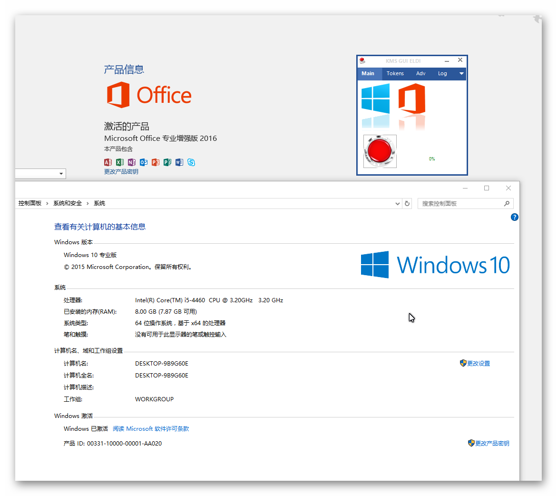Click the OneNote app icon in Office products
Viewport: 557px width, 496px height.
132,162
